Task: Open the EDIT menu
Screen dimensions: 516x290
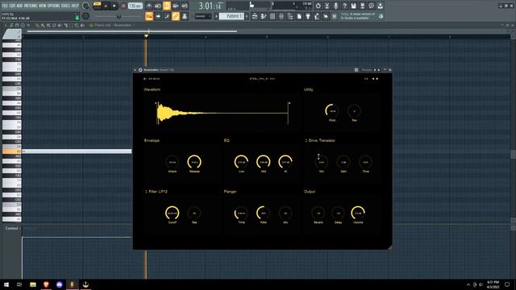Action: tap(12, 6)
